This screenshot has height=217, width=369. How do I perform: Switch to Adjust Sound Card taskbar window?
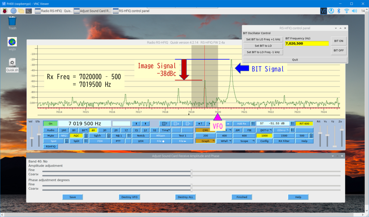[x=92, y=11]
